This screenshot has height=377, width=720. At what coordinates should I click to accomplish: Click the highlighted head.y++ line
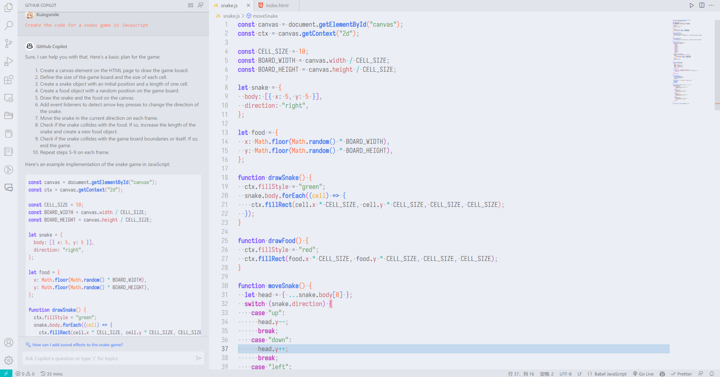coord(453,349)
